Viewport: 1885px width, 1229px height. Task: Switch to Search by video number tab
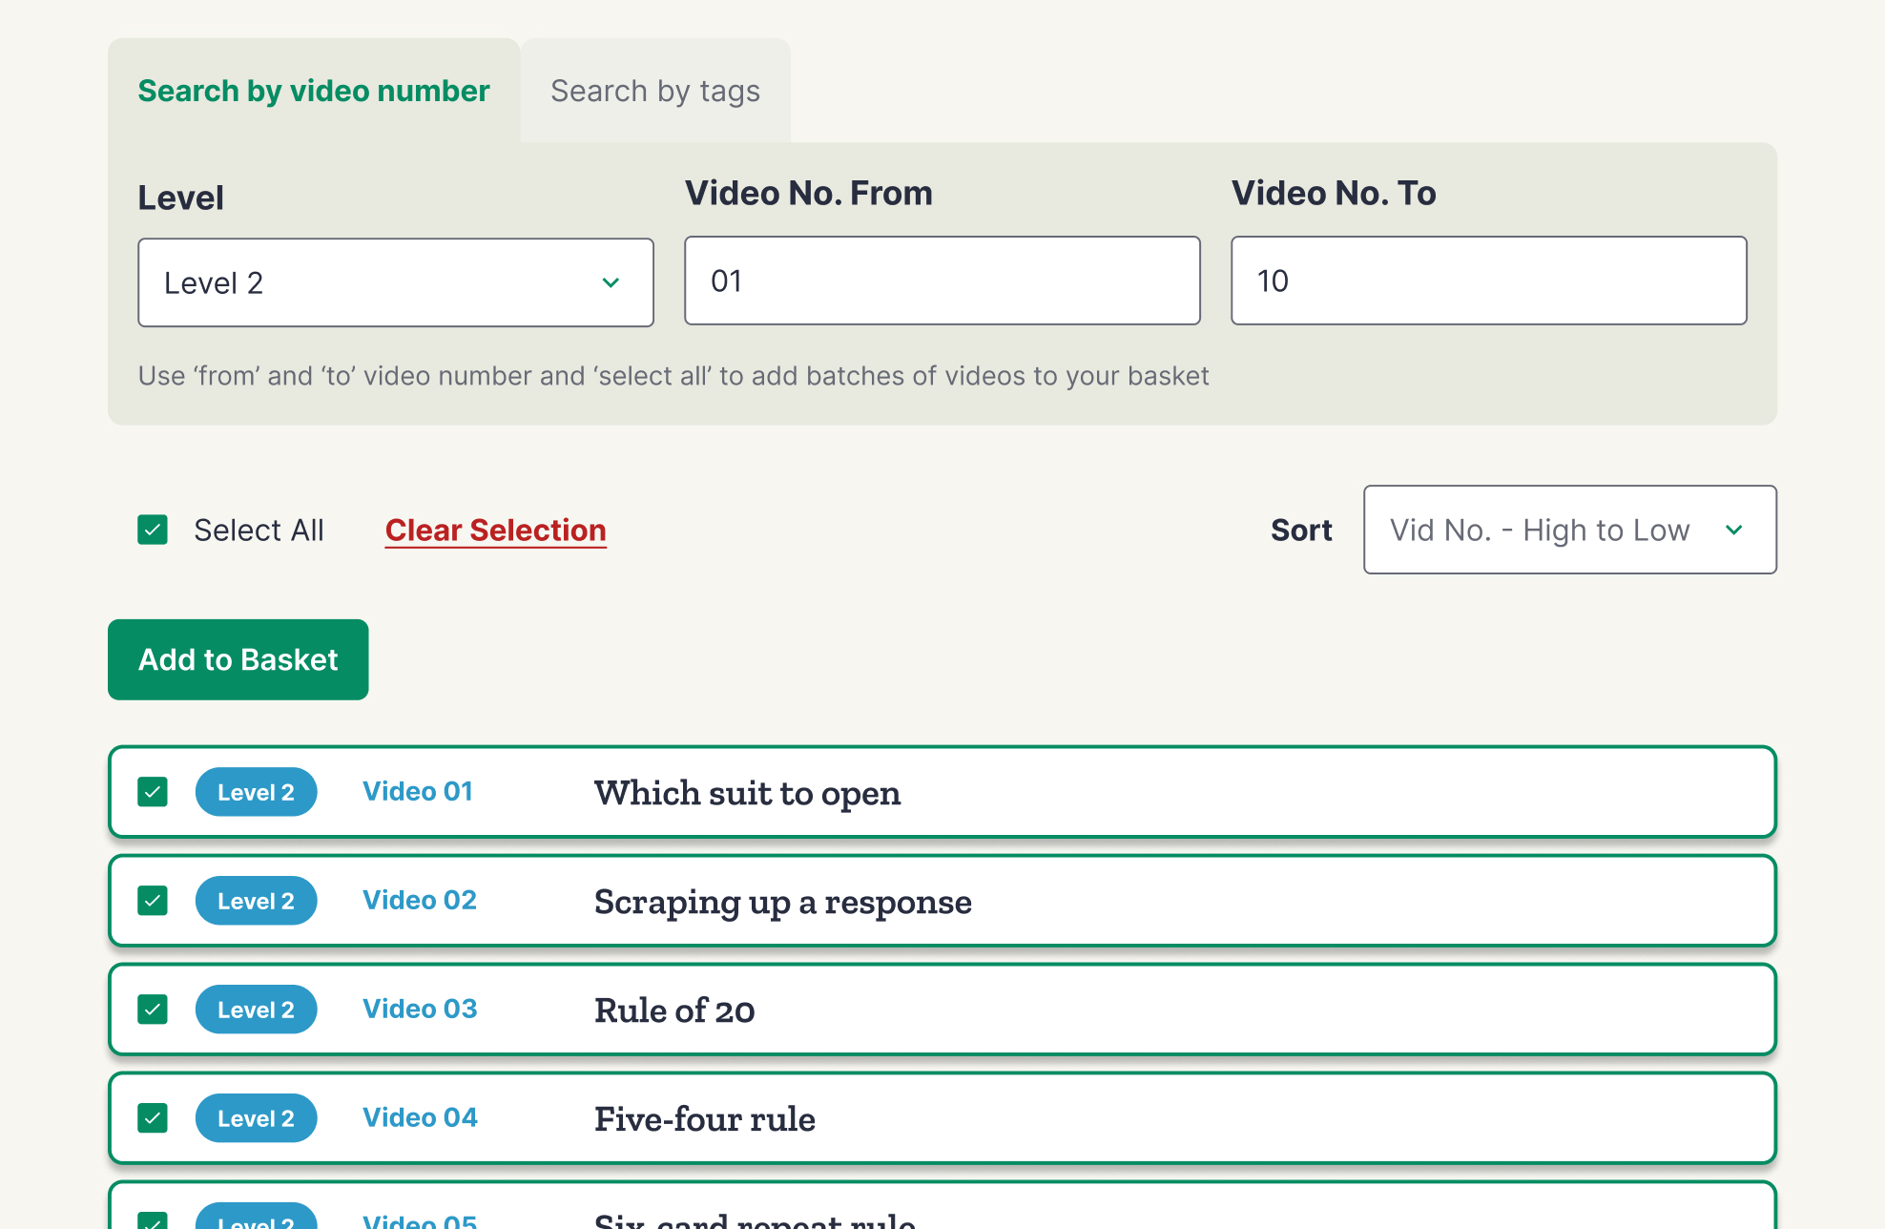(313, 91)
